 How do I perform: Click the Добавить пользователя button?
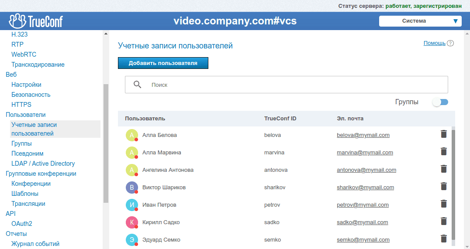click(x=163, y=63)
